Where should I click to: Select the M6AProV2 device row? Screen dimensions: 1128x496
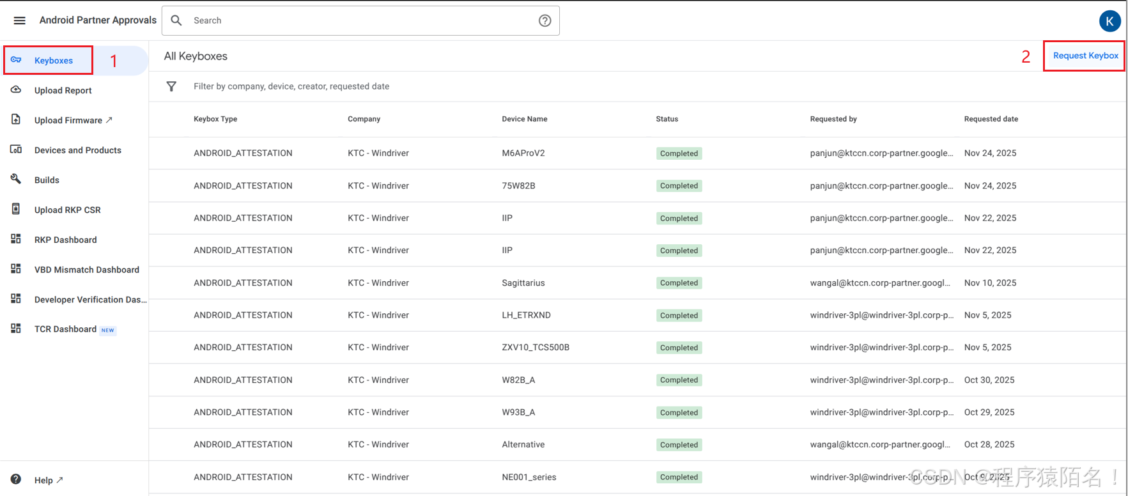[637, 153]
